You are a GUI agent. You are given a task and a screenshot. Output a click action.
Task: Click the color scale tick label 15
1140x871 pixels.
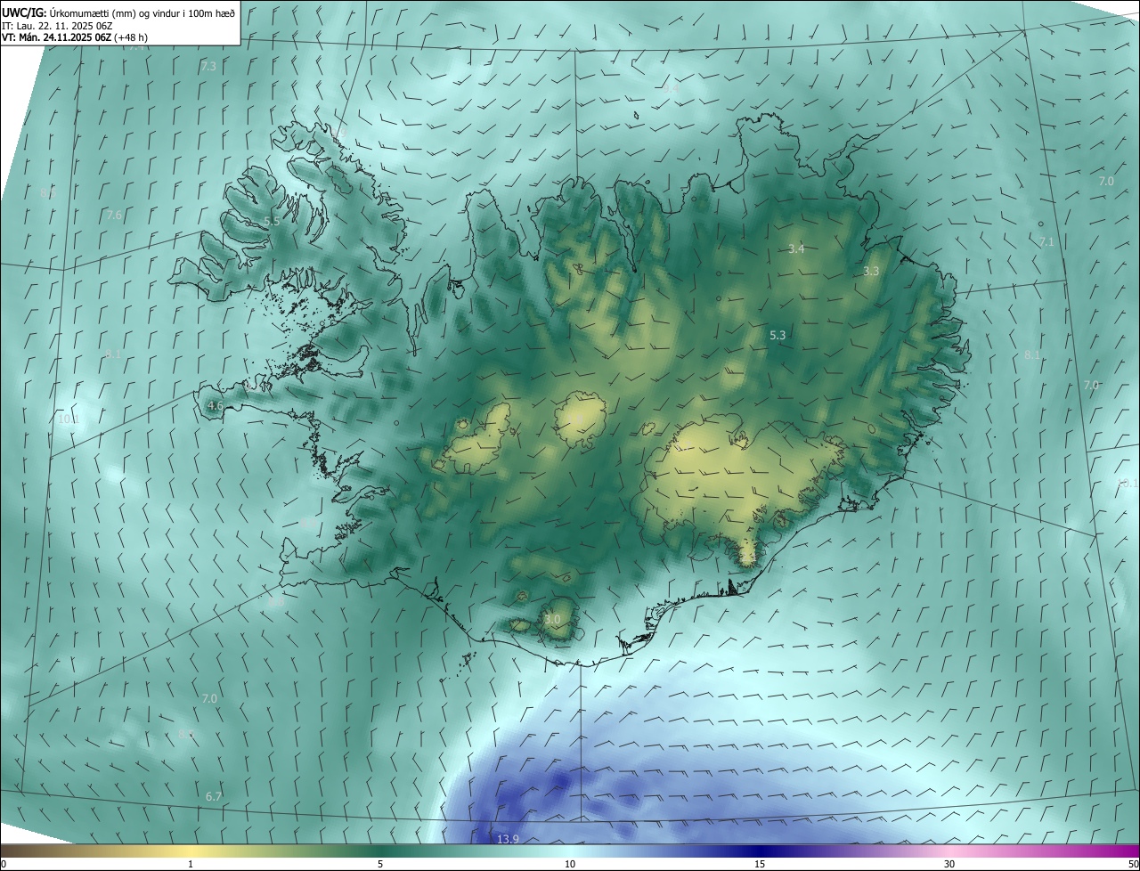pos(760,864)
